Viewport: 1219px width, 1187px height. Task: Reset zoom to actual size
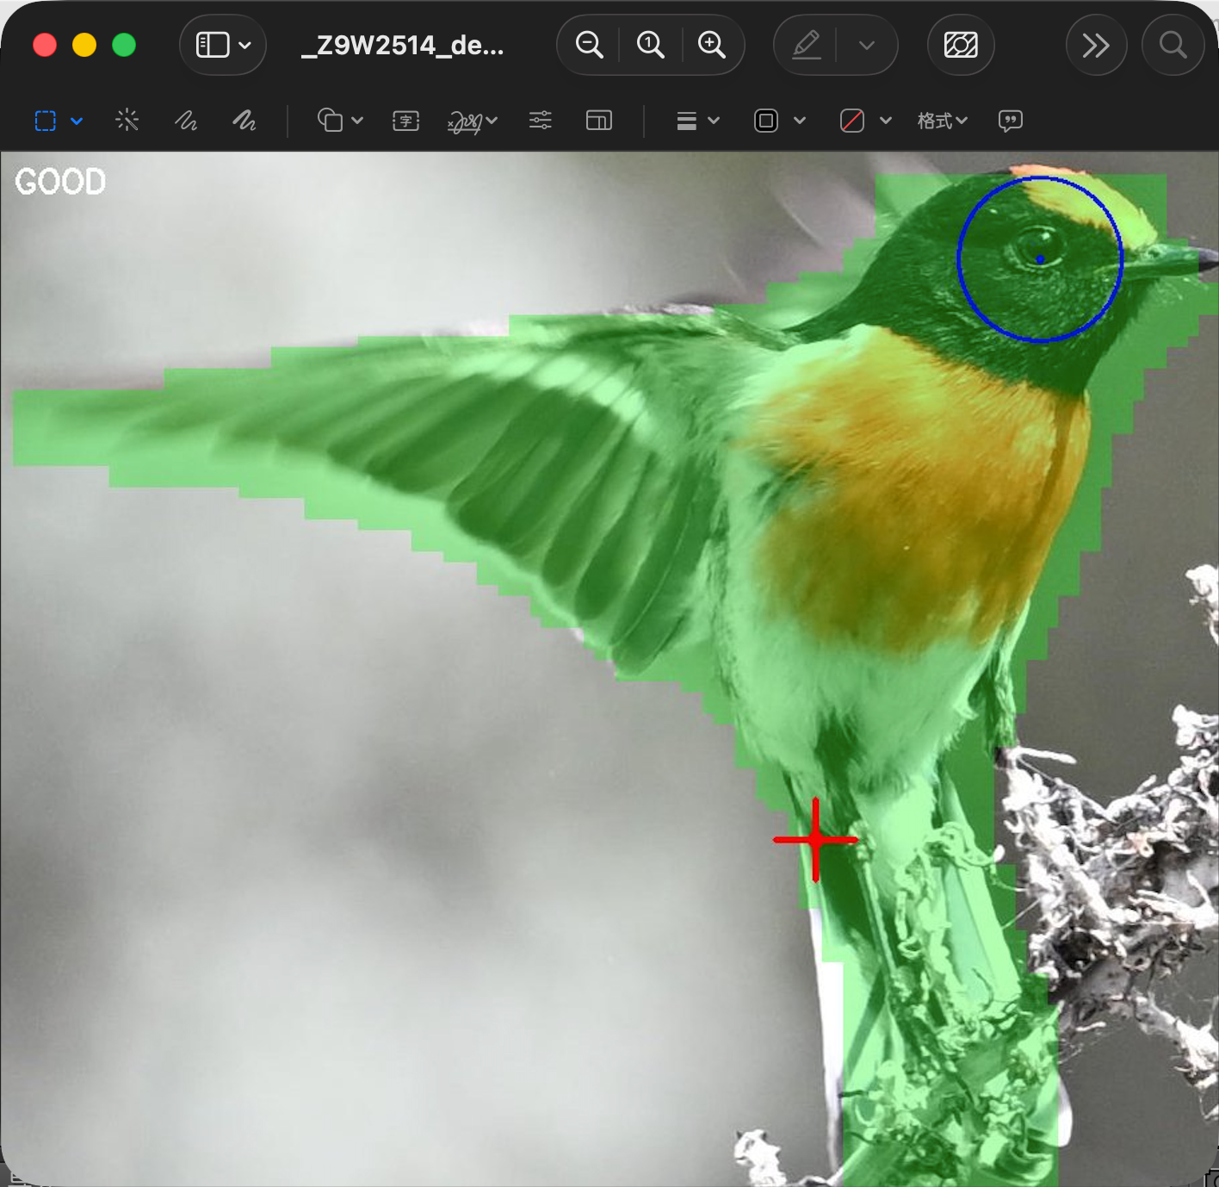coord(650,45)
